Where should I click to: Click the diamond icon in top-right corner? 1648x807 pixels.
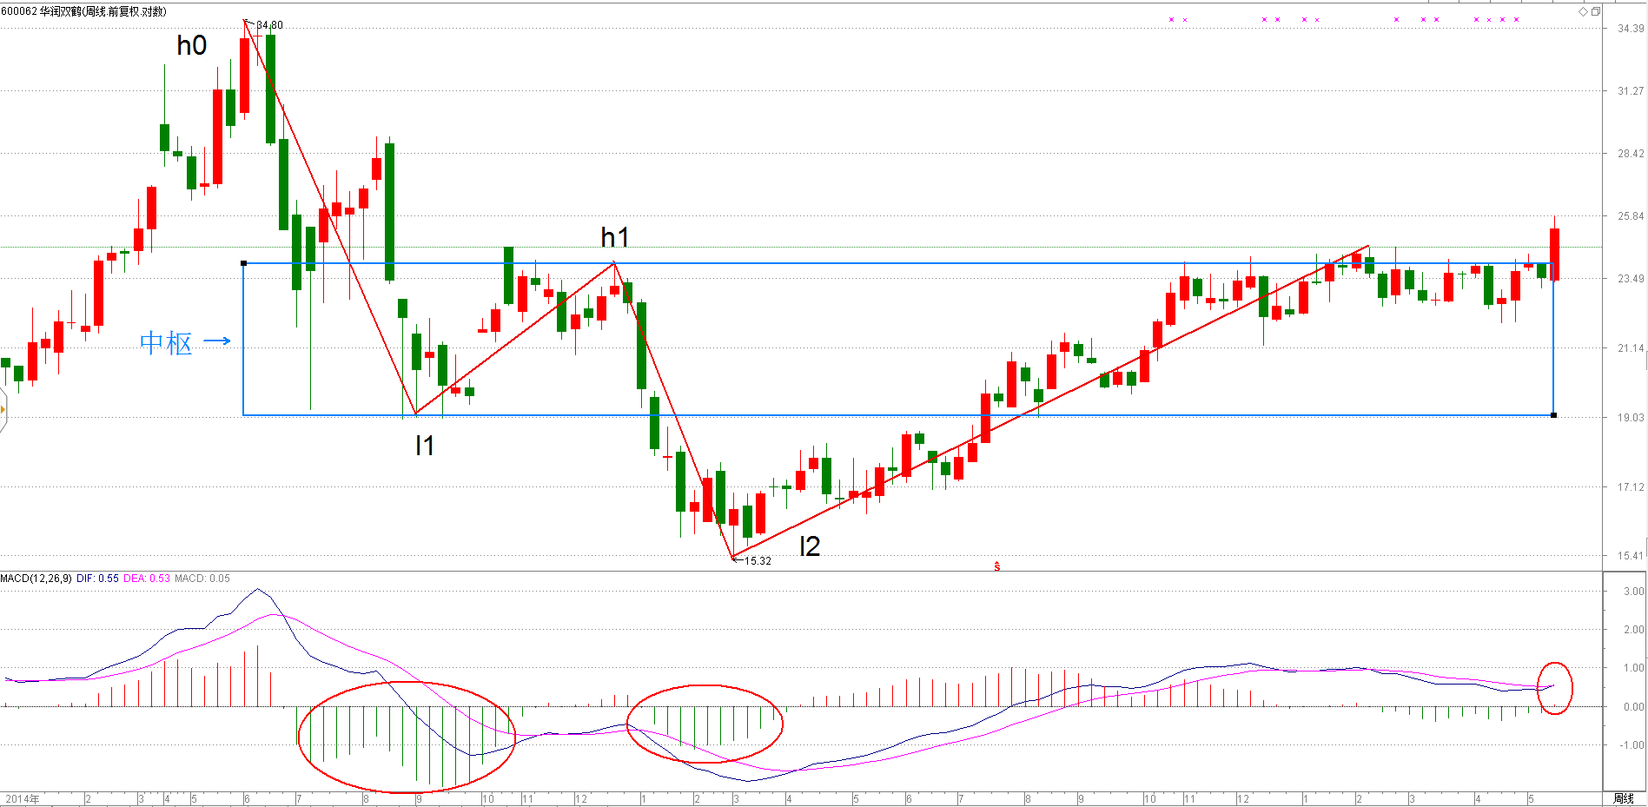pos(1583,11)
